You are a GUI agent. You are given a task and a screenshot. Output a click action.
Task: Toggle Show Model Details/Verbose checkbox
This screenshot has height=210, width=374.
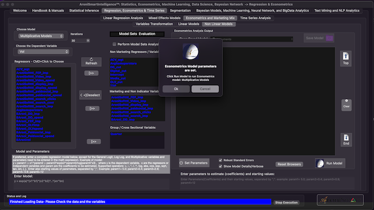[x=220, y=166]
